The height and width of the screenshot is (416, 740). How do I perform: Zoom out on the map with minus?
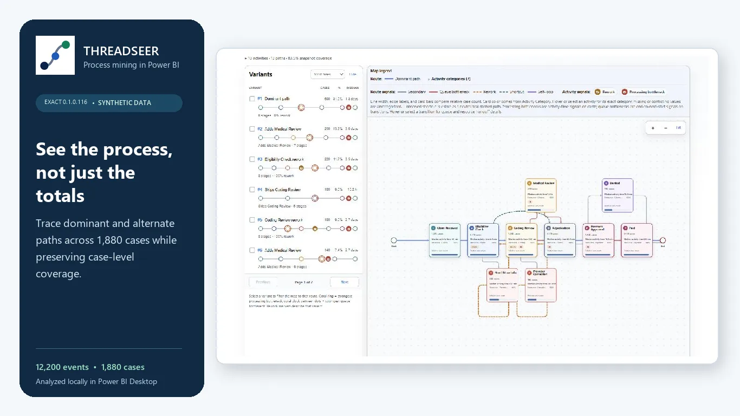pos(666,128)
